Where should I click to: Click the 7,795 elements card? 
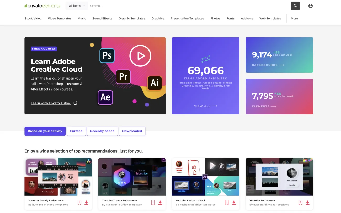[279, 97]
